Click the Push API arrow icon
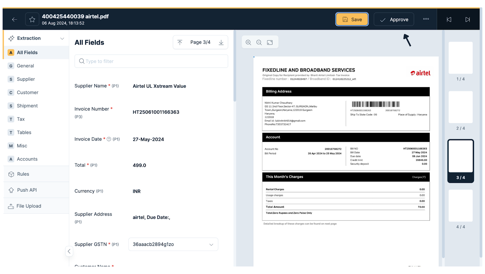The image size is (485, 274). (x=11, y=190)
